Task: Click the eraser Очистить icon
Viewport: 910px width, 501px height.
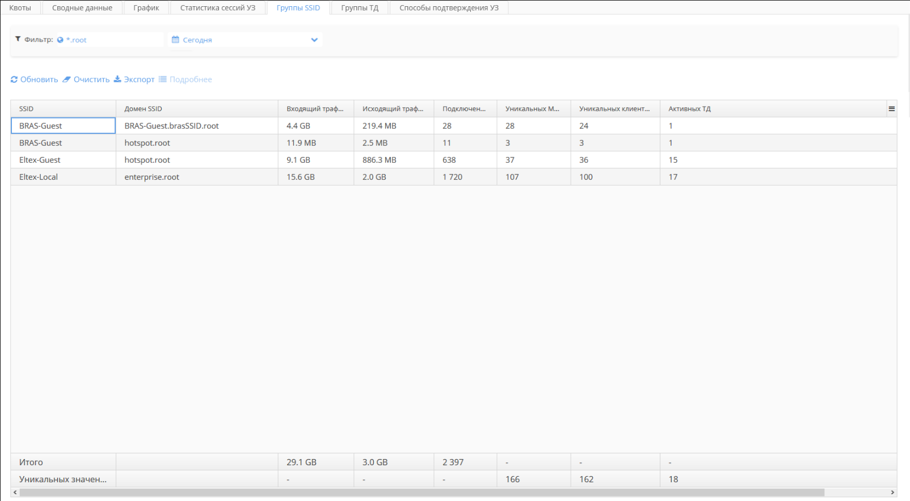Action: pyautogui.click(x=67, y=79)
